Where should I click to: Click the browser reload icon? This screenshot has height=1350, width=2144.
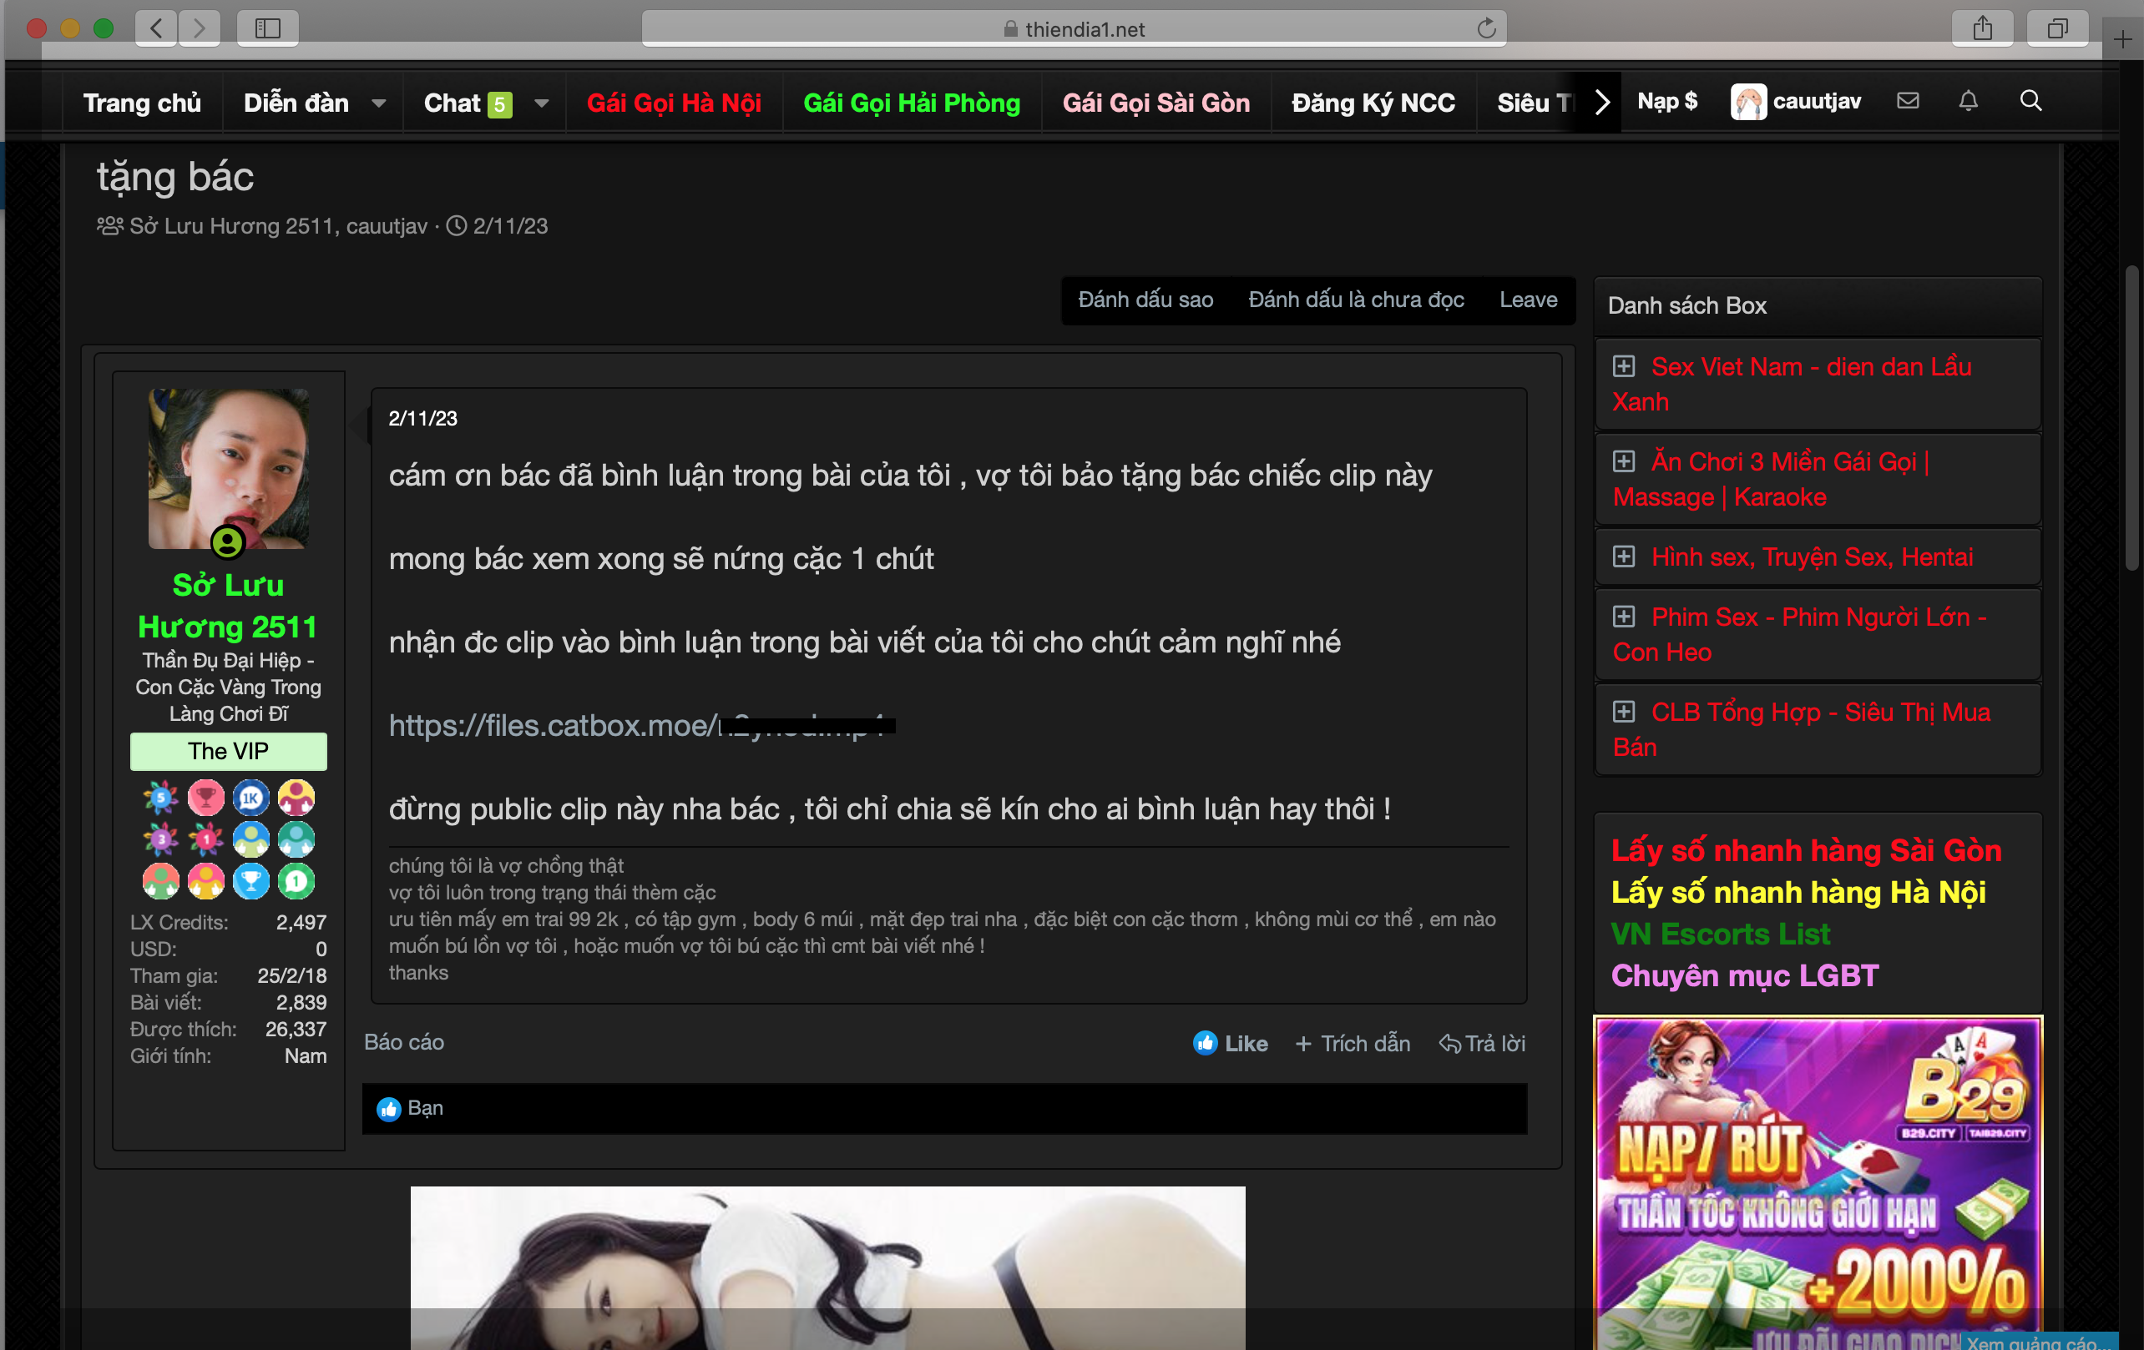1485,28
